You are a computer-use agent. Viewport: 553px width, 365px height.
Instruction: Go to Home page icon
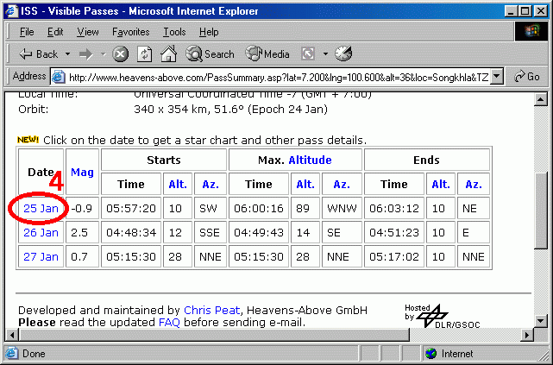(x=168, y=54)
